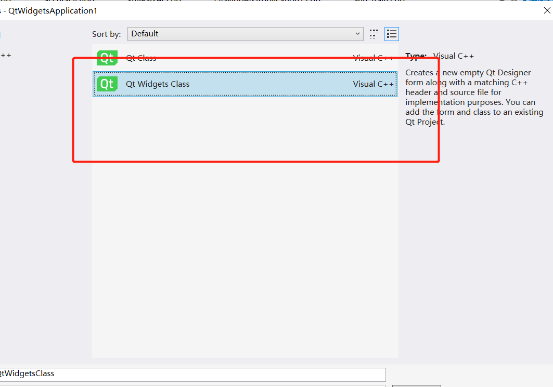Viewport: 553px width, 387px height.
Task: Open the Sort by Default dropdown
Action: click(245, 34)
